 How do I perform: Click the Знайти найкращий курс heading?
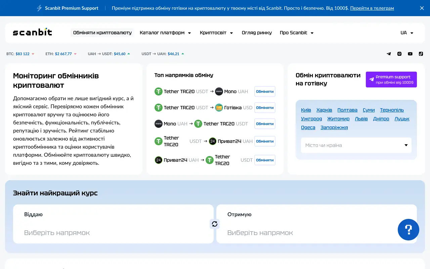(55, 193)
